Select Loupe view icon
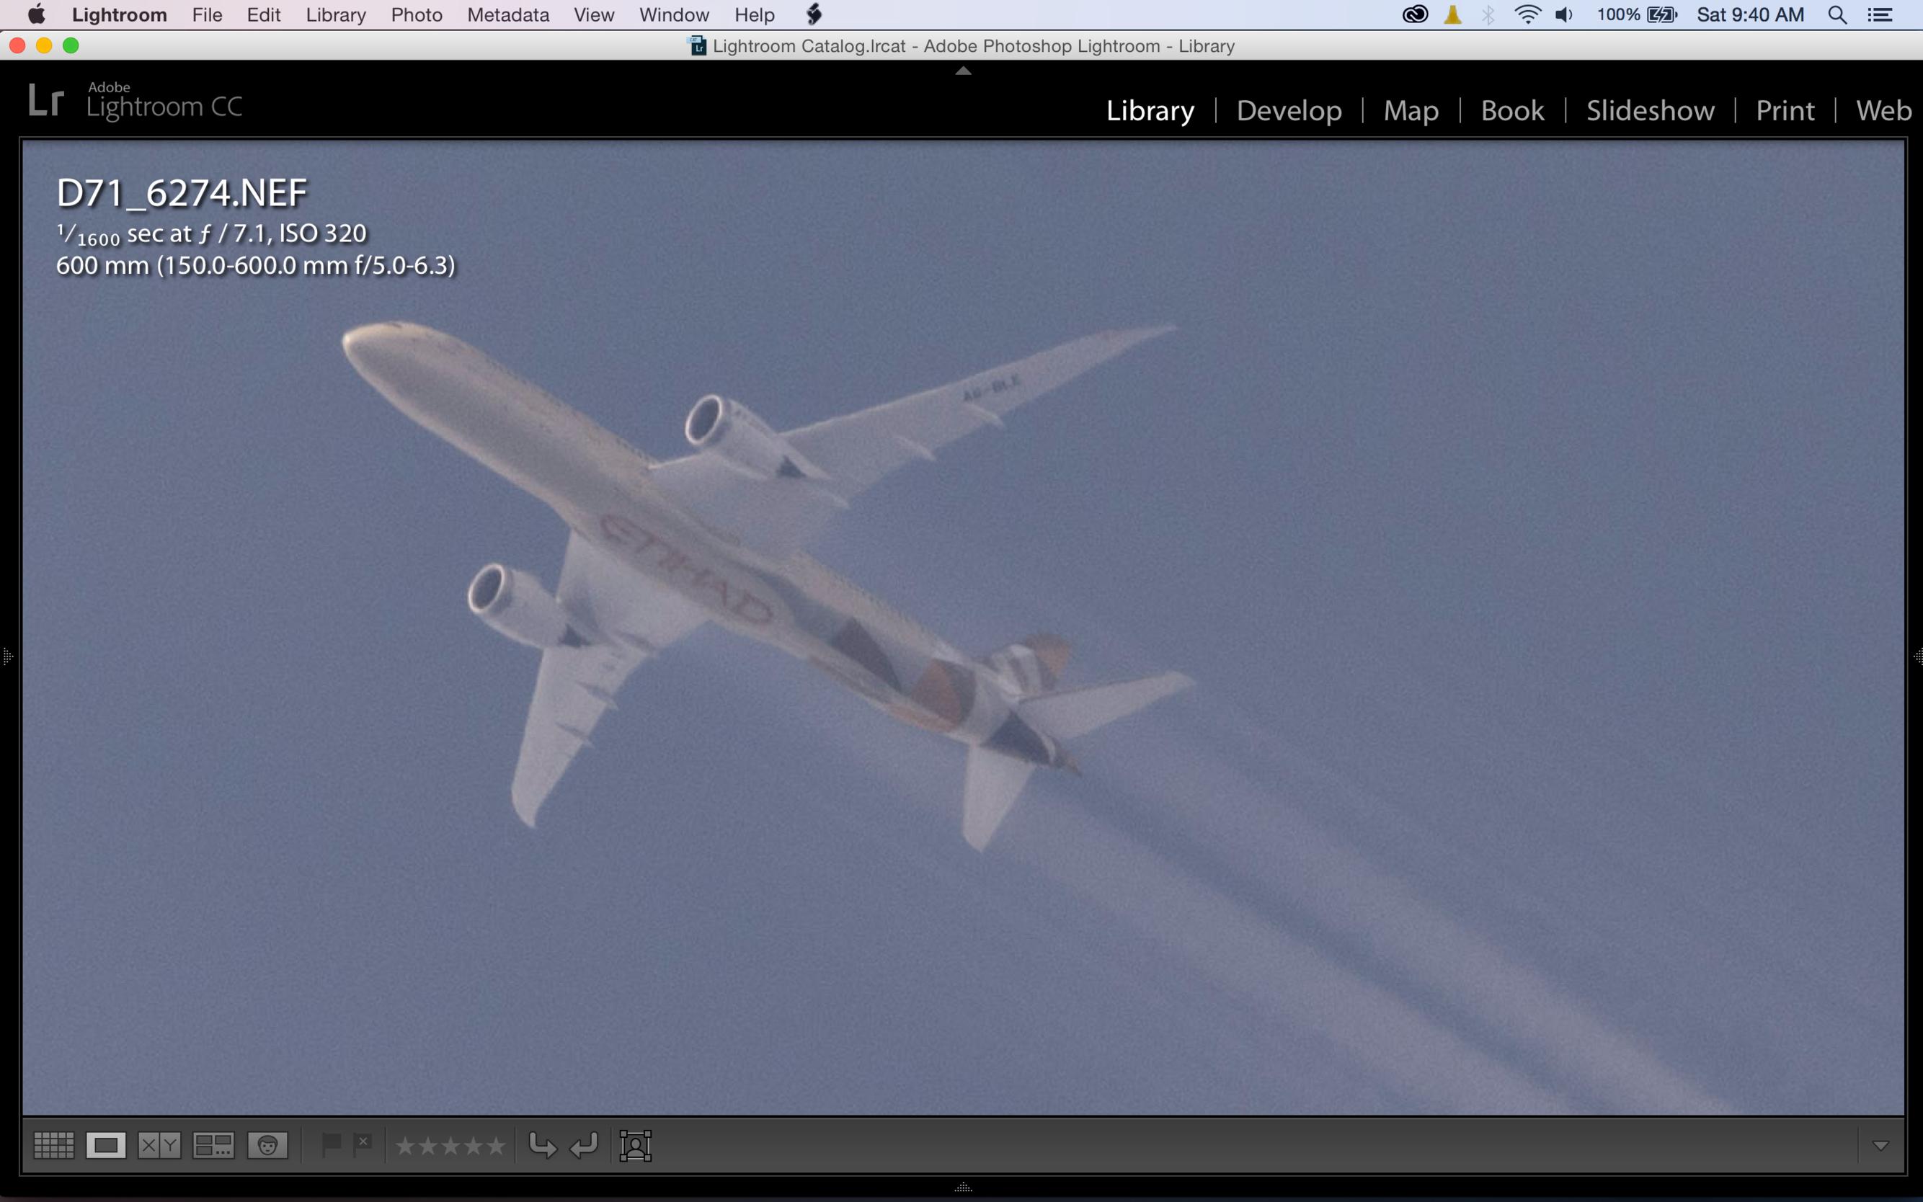The height and width of the screenshot is (1202, 1923). coord(106,1146)
